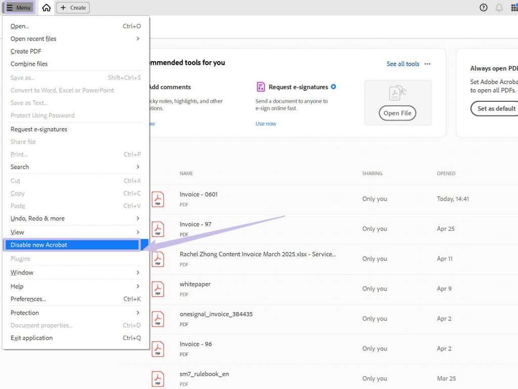This screenshot has height=389, width=518.
Task: Click the PDF icon beside sm7_rulebook_en
Action: pos(158,378)
